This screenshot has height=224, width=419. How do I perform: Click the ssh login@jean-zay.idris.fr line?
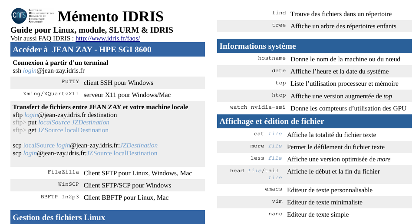tap(49, 70)
